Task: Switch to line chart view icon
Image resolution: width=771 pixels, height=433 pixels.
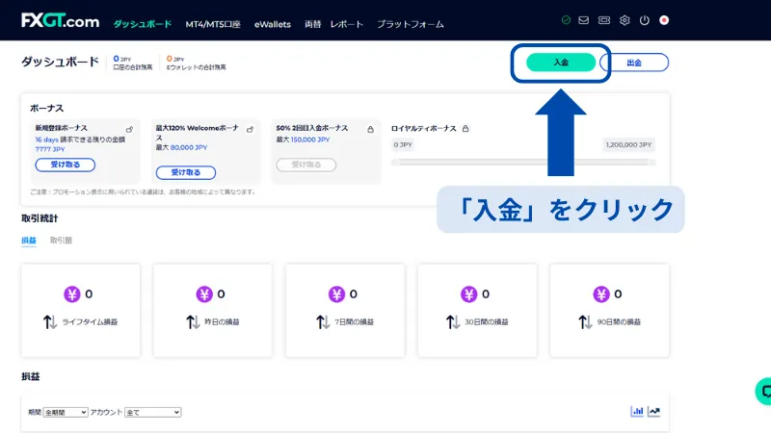Action: (x=654, y=411)
